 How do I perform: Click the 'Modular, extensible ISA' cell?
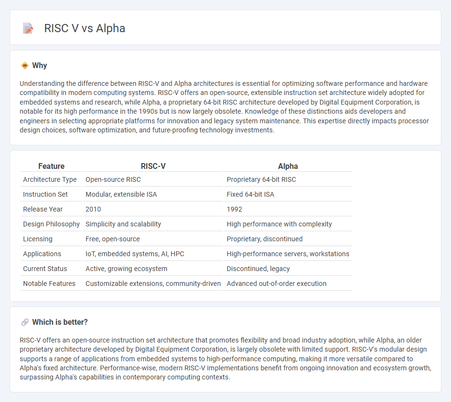click(x=153, y=194)
